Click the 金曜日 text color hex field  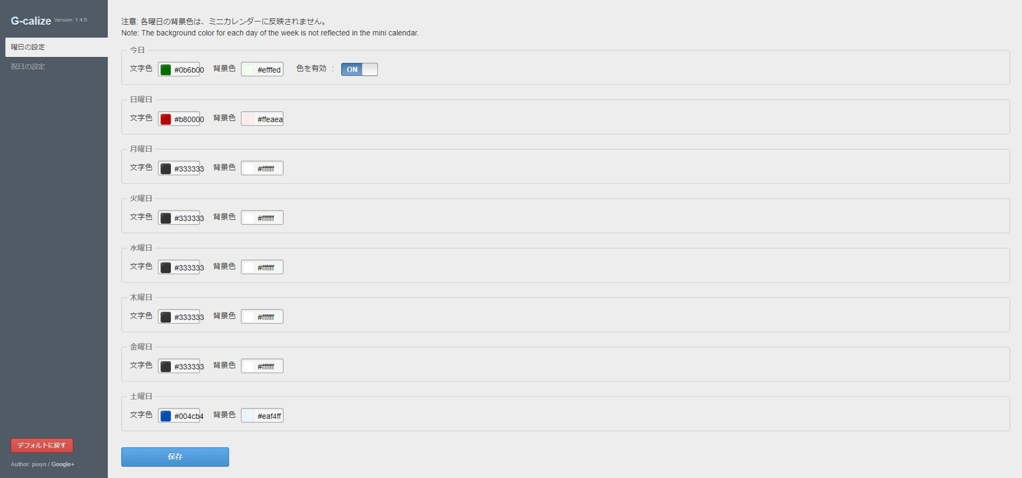click(179, 366)
